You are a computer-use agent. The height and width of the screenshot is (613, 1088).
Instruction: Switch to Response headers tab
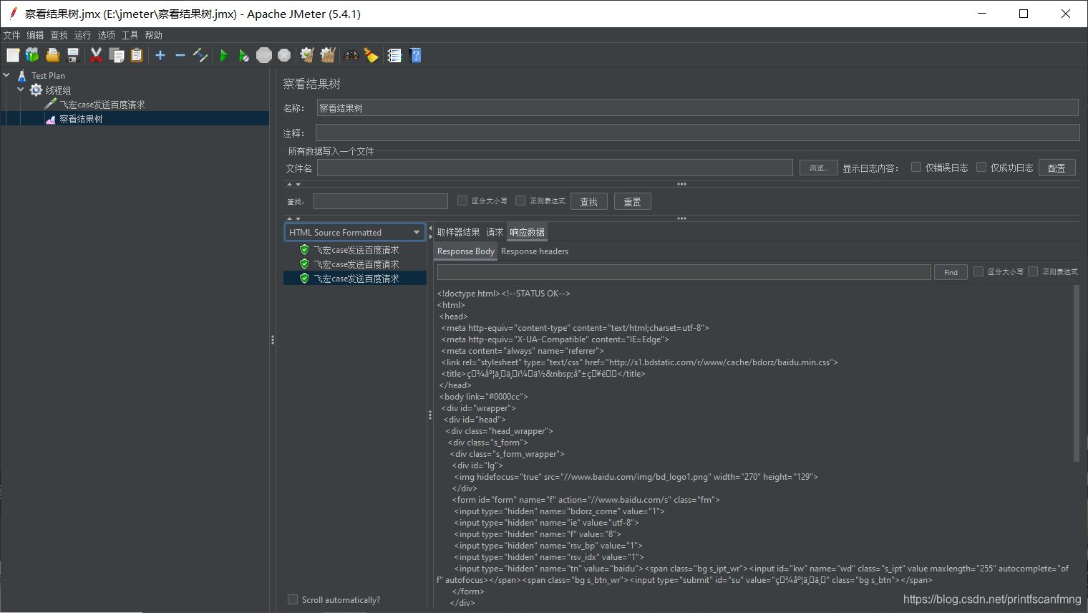click(535, 251)
